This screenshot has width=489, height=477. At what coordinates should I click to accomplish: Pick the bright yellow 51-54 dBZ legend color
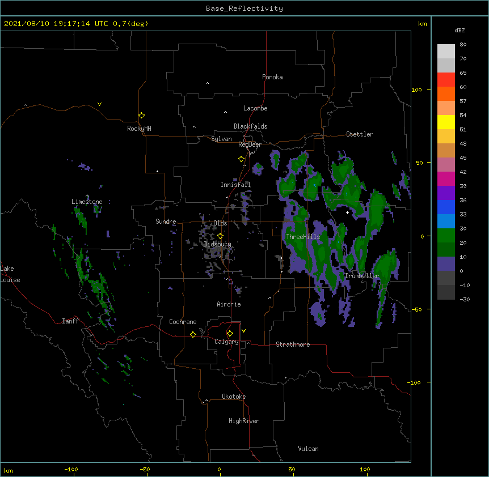pyautogui.click(x=446, y=122)
